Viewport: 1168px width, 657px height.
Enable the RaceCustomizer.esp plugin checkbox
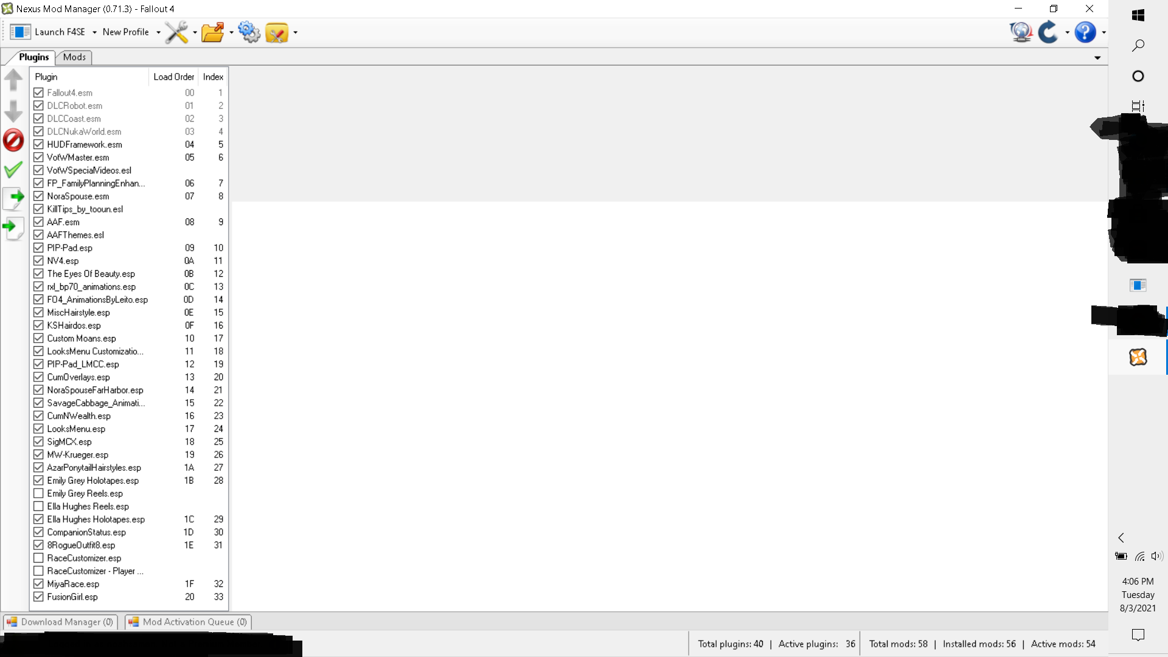(38, 558)
